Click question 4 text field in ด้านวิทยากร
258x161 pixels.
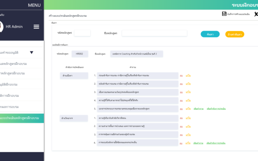pyautogui.click(x=138, y=143)
